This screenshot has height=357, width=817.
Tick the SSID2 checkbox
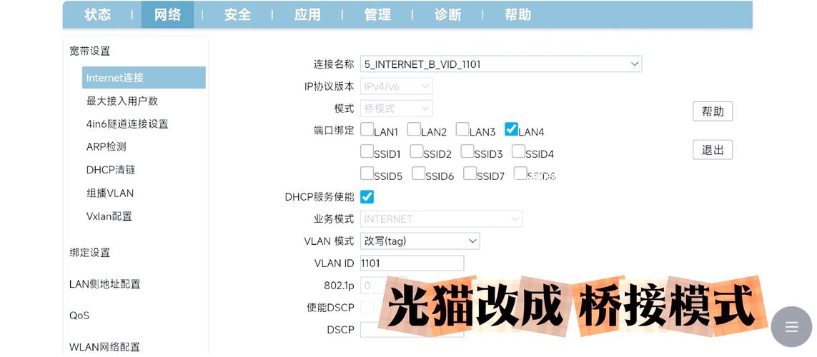416,151
